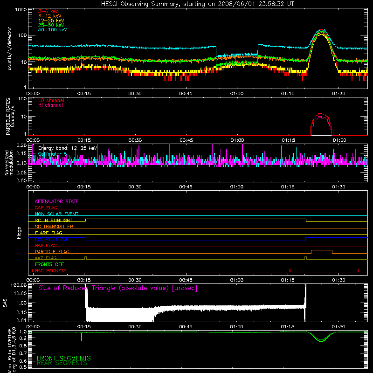Click the 0.20 modulation tick value
This screenshot has height=373, width=373.
click(x=21, y=145)
